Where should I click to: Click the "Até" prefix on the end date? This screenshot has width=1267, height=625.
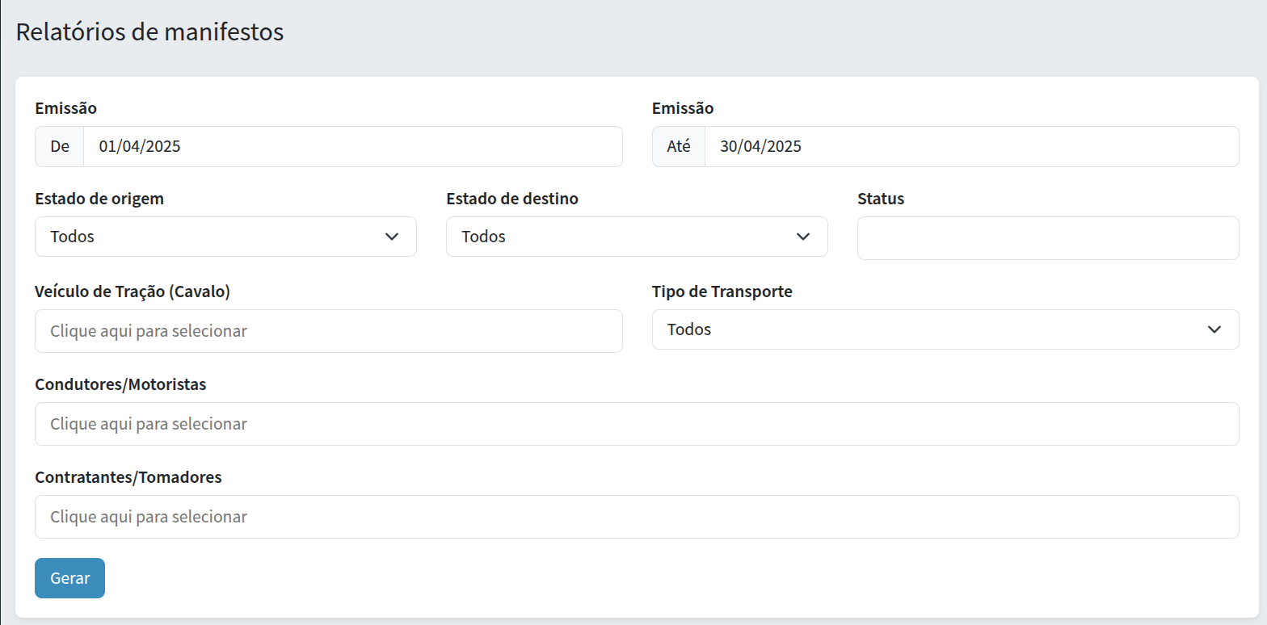(678, 147)
